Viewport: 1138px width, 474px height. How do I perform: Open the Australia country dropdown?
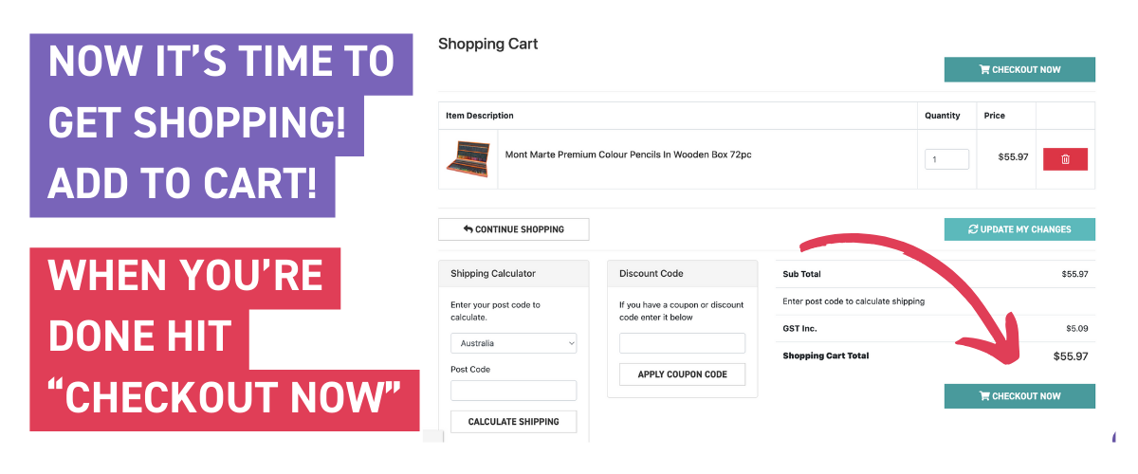(513, 343)
